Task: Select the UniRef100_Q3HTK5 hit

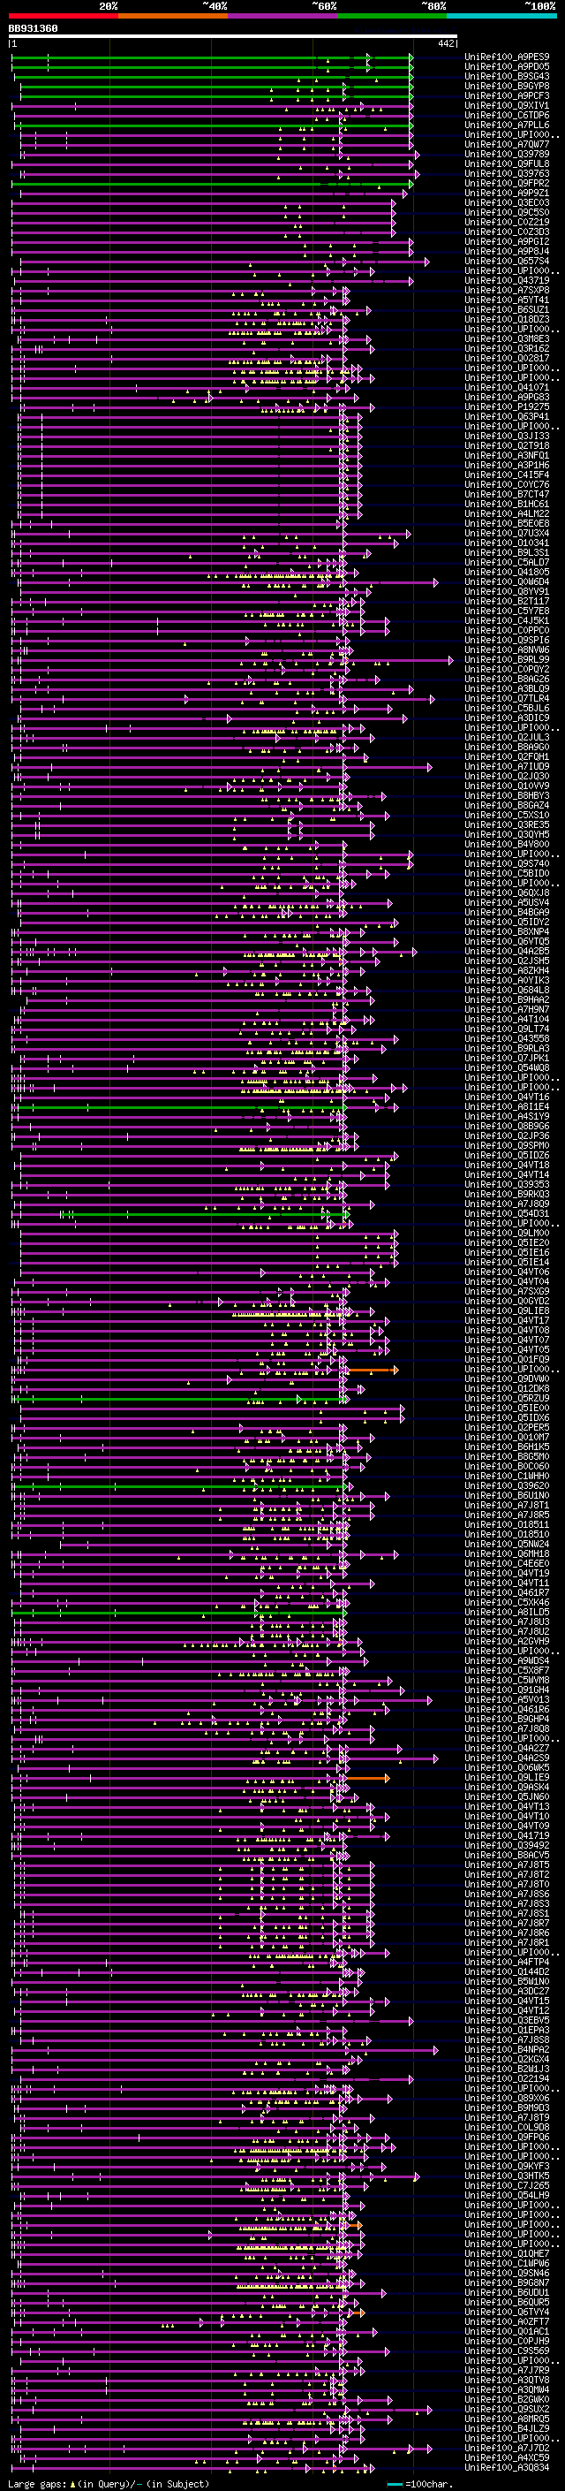Action: coord(507,2176)
